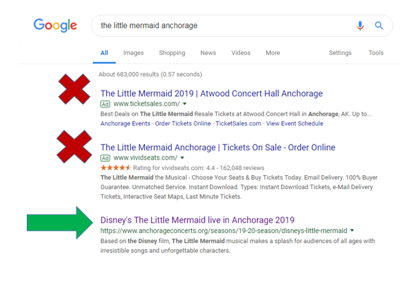This screenshot has width=419, height=287.
Task: Click the red X beside Atwood Concert Hall result
Action: pos(74,89)
